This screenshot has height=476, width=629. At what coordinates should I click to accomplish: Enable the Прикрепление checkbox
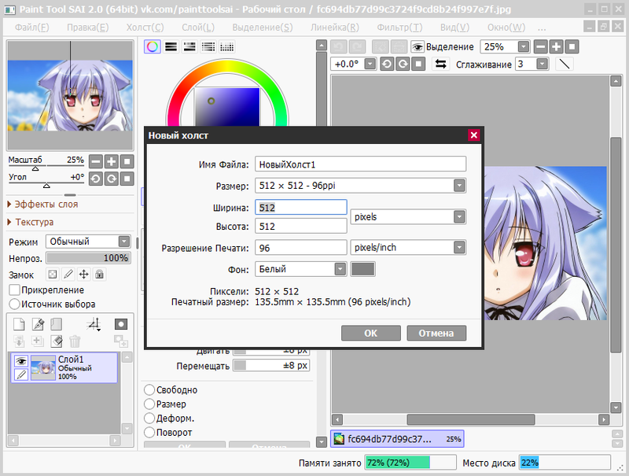coord(14,290)
